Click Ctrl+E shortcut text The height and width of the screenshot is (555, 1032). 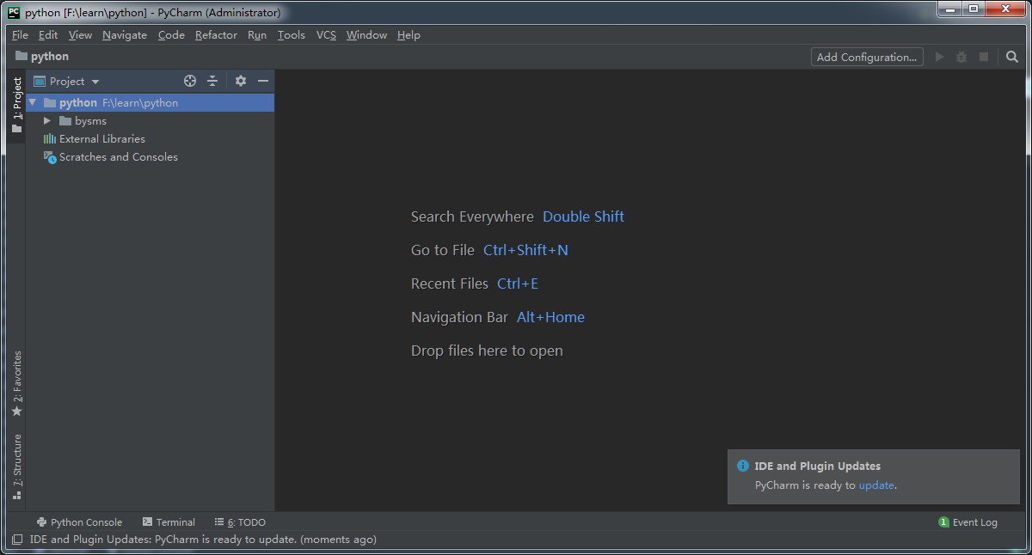pos(518,284)
